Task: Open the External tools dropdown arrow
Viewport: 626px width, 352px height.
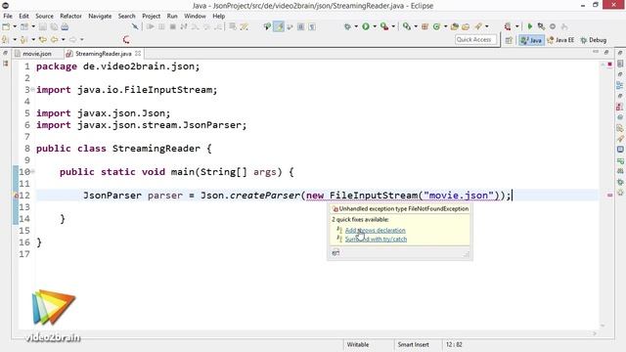Action: (x=393, y=26)
